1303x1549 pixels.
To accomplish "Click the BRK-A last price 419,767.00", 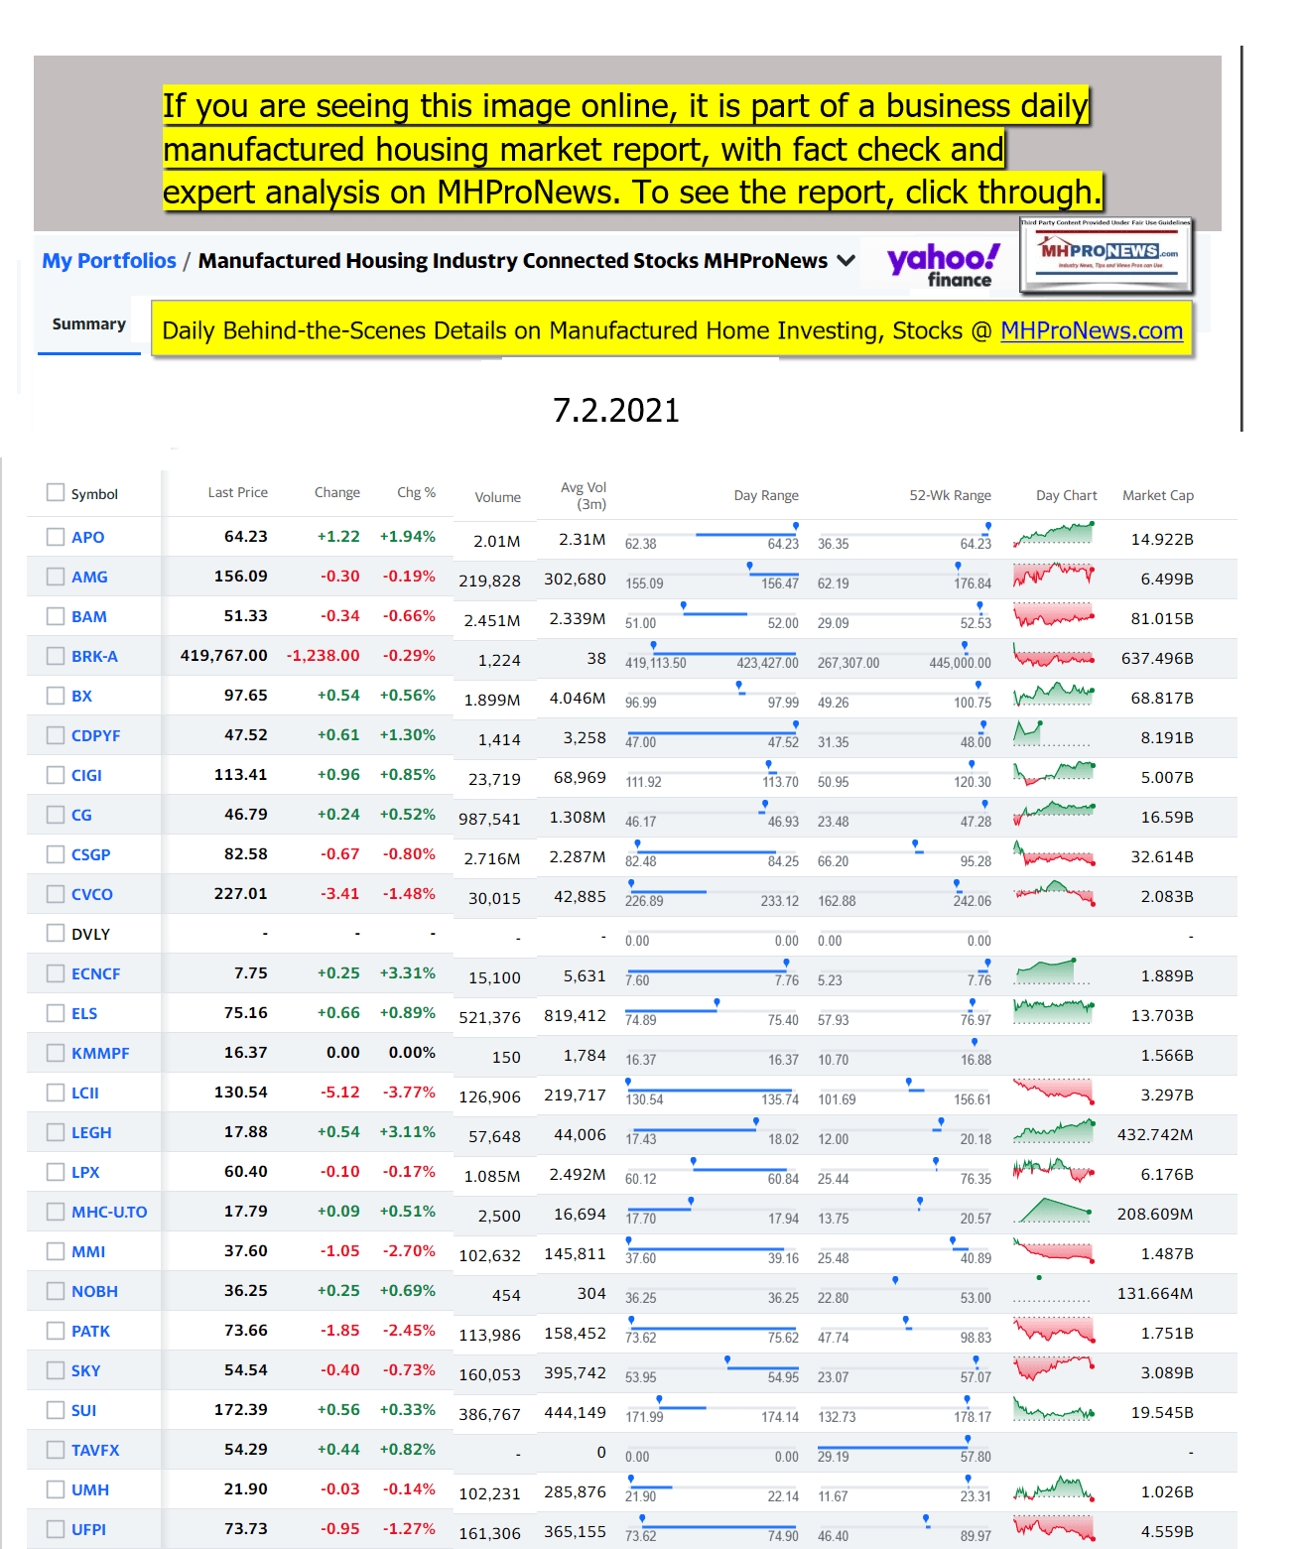I will (x=223, y=655).
